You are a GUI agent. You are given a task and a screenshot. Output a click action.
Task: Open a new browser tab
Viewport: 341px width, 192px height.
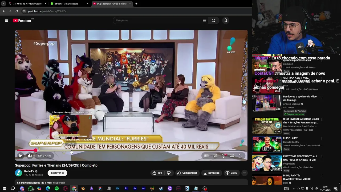[x=136, y=4]
